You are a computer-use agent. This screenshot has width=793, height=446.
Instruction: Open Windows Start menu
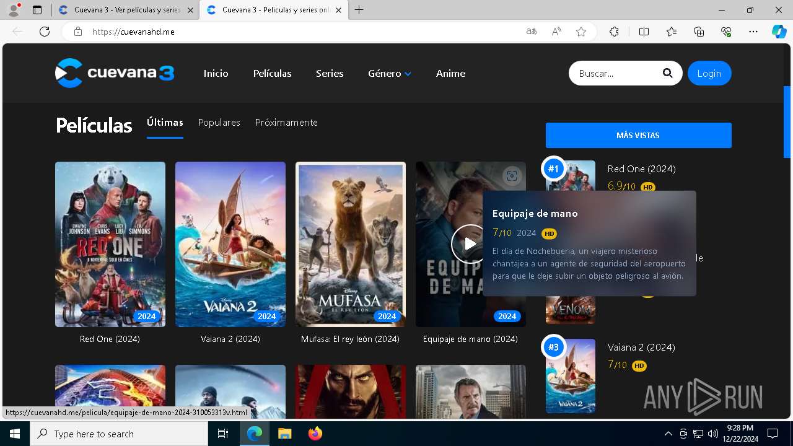(15, 434)
